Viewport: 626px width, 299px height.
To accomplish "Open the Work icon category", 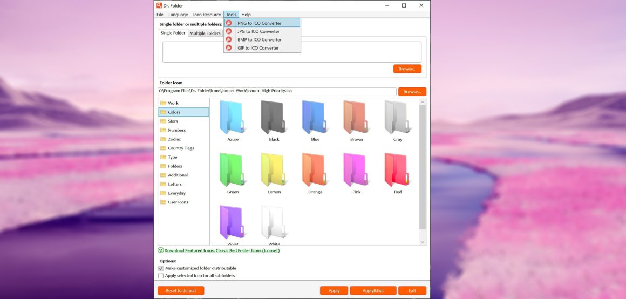I will click(183, 103).
